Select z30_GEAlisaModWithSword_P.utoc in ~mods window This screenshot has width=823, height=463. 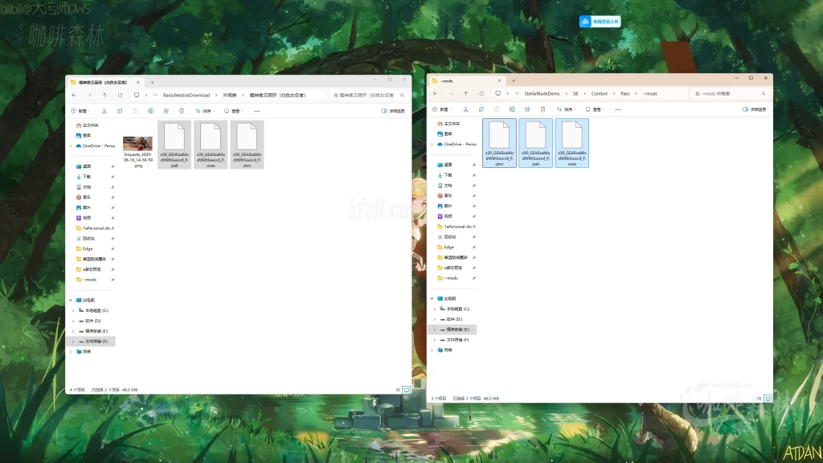pos(499,143)
